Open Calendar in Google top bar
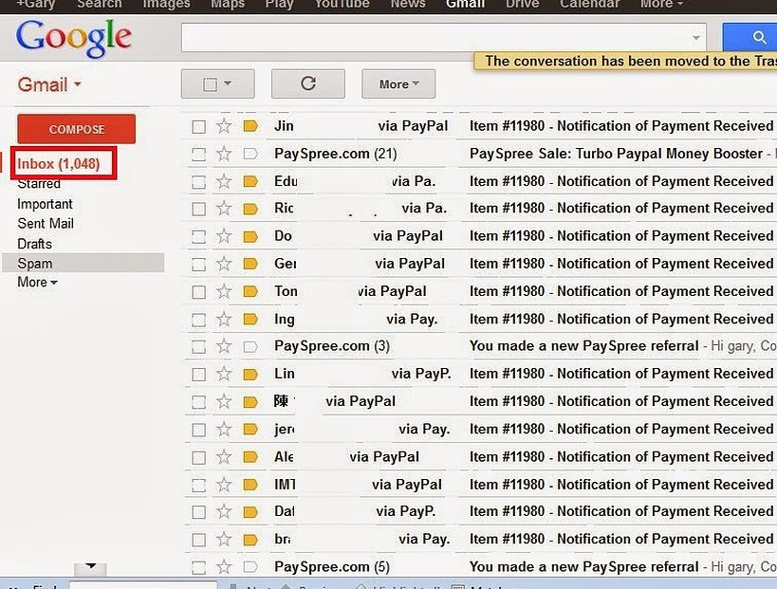Screen dimensions: 777x589 [x=590, y=4]
